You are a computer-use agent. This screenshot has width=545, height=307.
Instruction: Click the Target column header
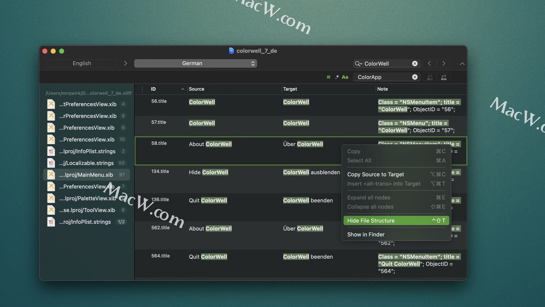coord(290,89)
